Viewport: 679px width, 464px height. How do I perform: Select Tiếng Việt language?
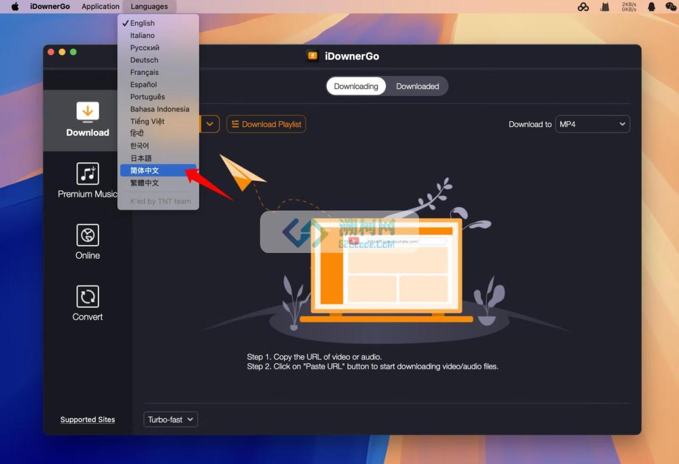pyautogui.click(x=158, y=121)
